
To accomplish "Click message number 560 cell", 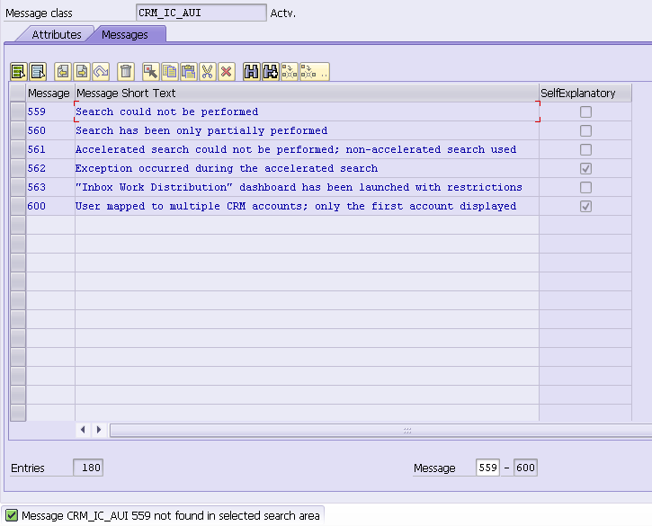I will coord(50,130).
